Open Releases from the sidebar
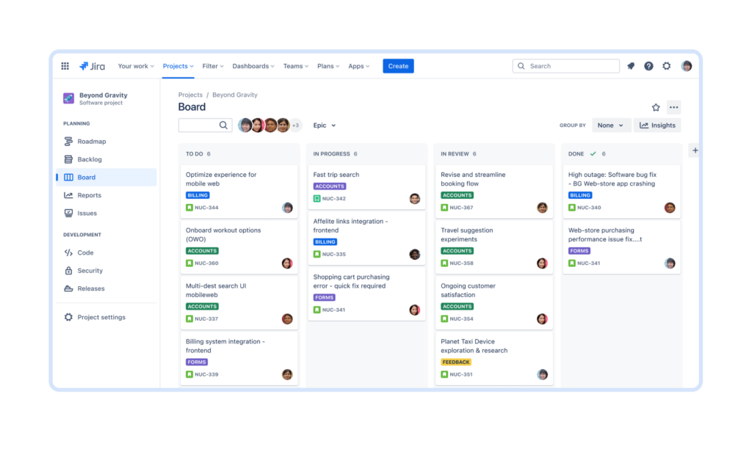 click(x=93, y=288)
